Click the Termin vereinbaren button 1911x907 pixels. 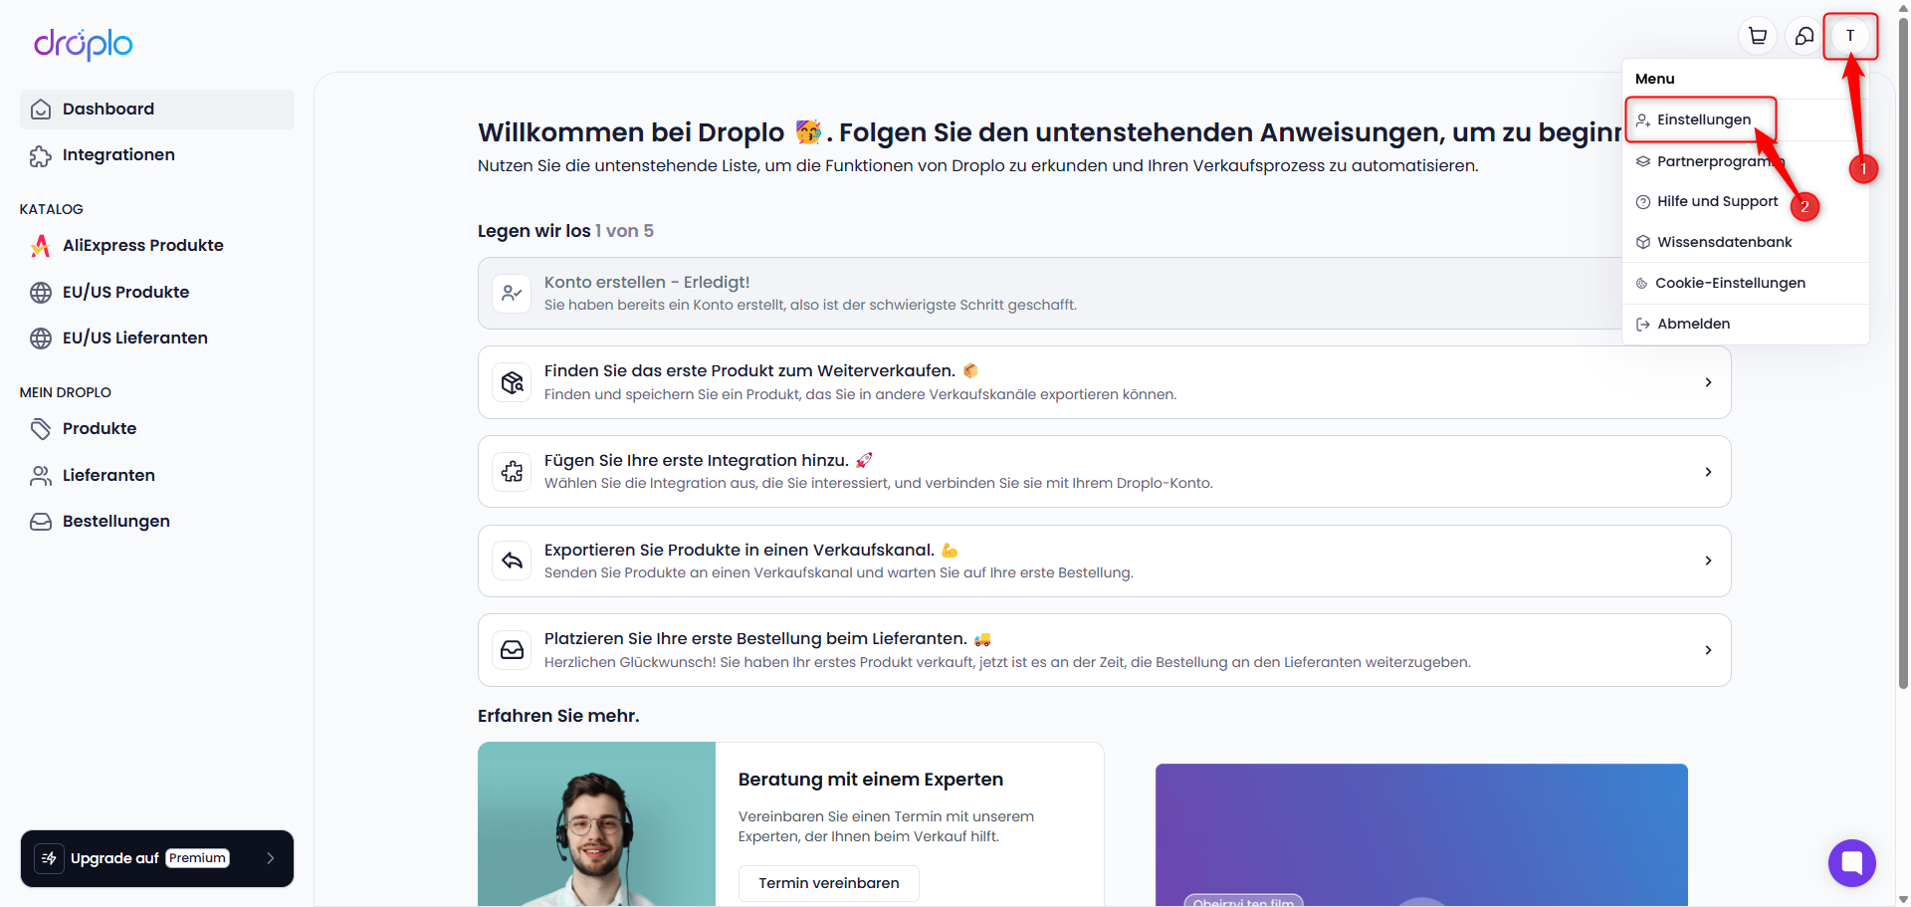pyautogui.click(x=828, y=883)
